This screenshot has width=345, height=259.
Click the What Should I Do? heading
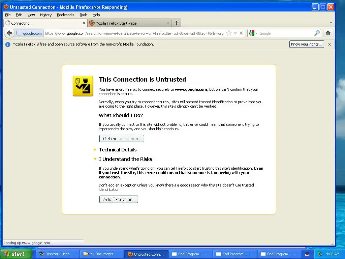click(x=121, y=115)
